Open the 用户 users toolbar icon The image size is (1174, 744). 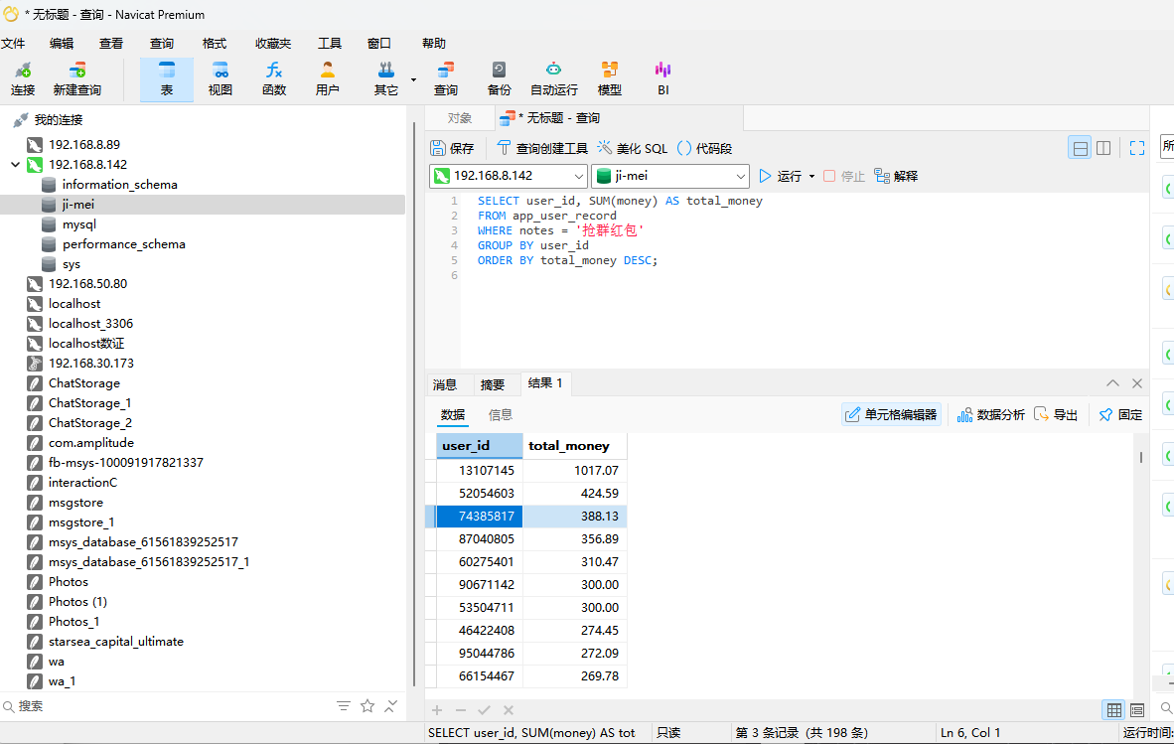point(327,78)
